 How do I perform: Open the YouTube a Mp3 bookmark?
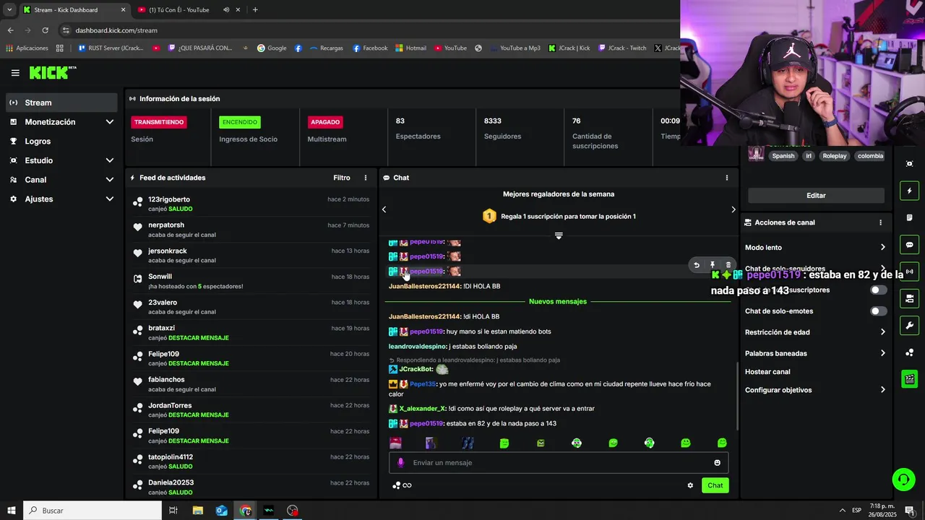click(515, 48)
